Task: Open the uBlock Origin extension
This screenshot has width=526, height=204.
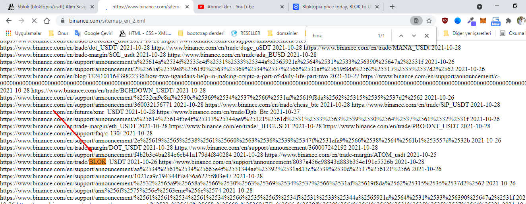Action: [x=446, y=21]
